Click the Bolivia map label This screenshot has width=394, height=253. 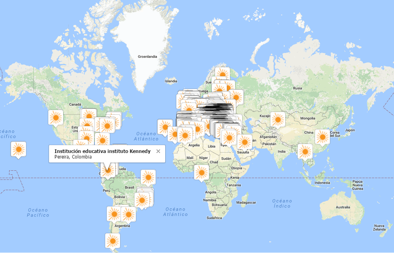(120, 197)
